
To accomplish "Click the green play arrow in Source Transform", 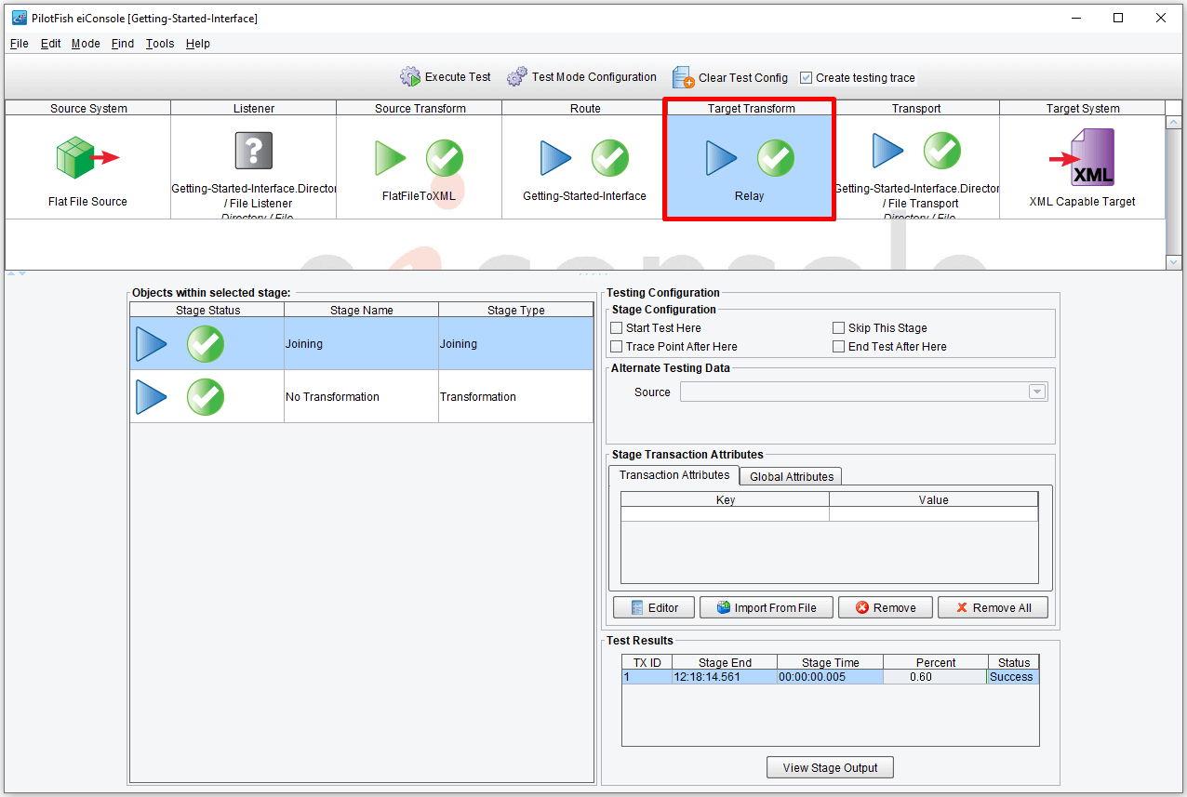I will point(391,158).
